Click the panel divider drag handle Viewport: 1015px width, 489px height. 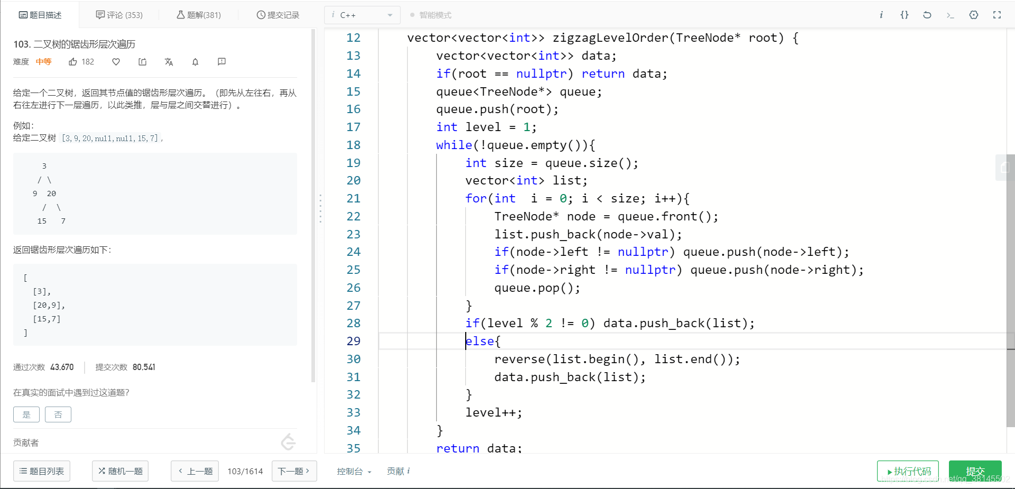click(320, 208)
